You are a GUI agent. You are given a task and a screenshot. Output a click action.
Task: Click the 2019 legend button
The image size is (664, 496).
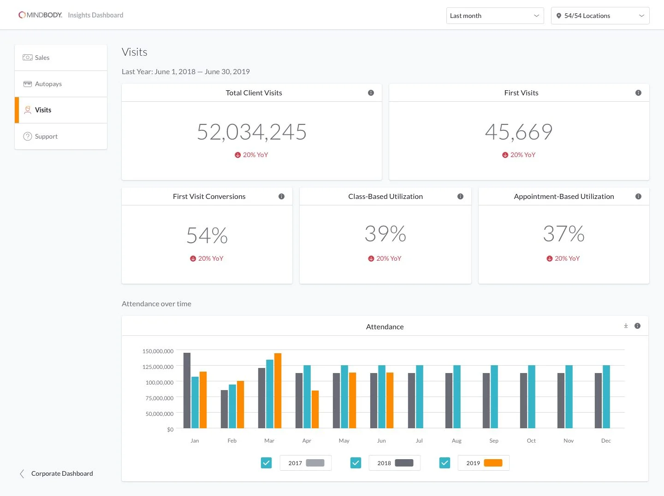pos(483,463)
